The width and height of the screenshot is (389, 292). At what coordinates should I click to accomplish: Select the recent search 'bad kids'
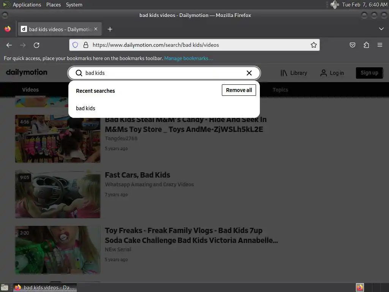pos(85,108)
